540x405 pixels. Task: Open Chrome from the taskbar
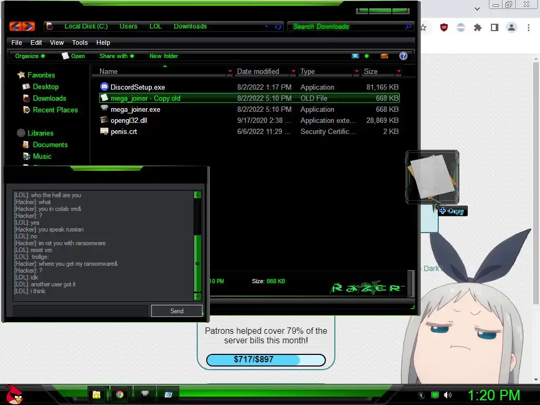(120, 394)
